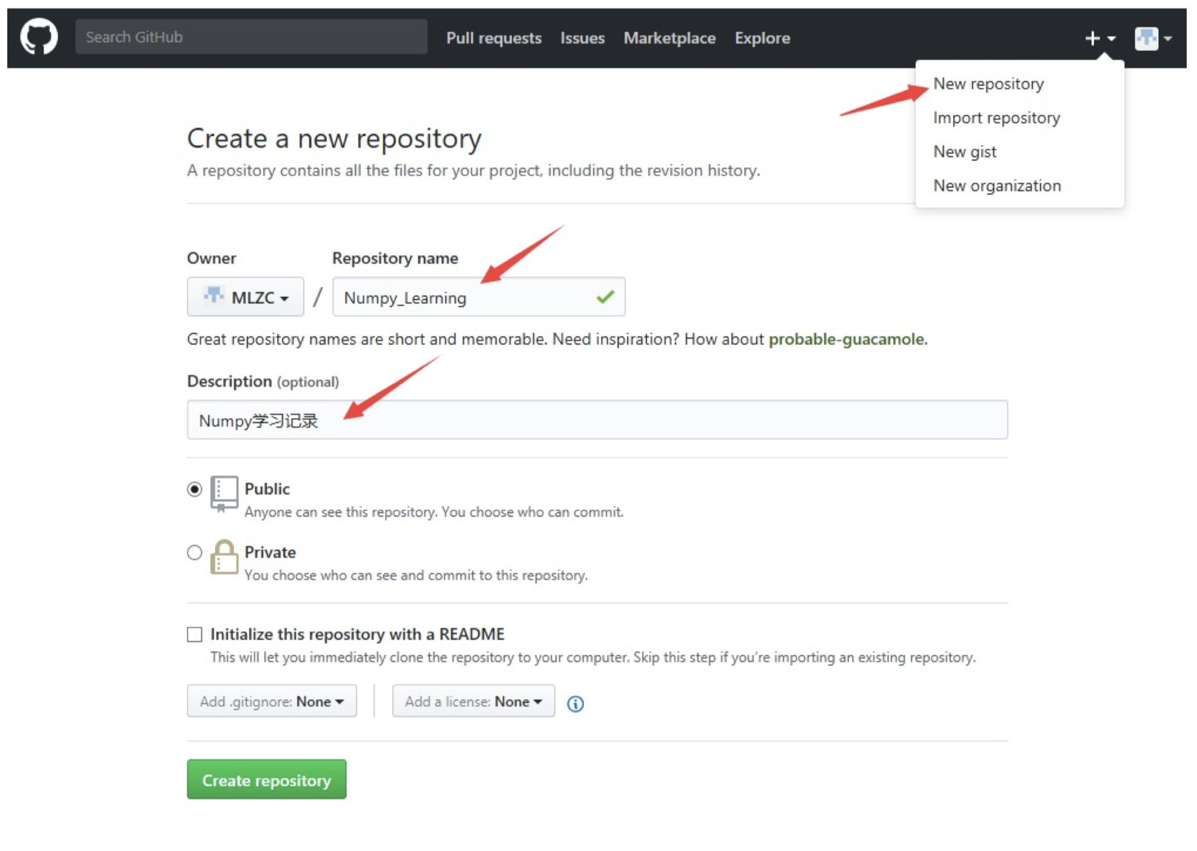The height and width of the screenshot is (851, 1197).
Task: Open Issues in the top navigation
Action: pyautogui.click(x=582, y=38)
